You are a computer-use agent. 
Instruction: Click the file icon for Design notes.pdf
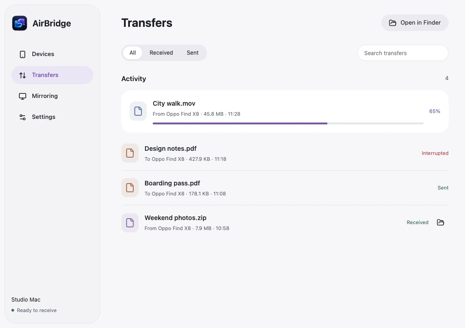tap(130, 153)
